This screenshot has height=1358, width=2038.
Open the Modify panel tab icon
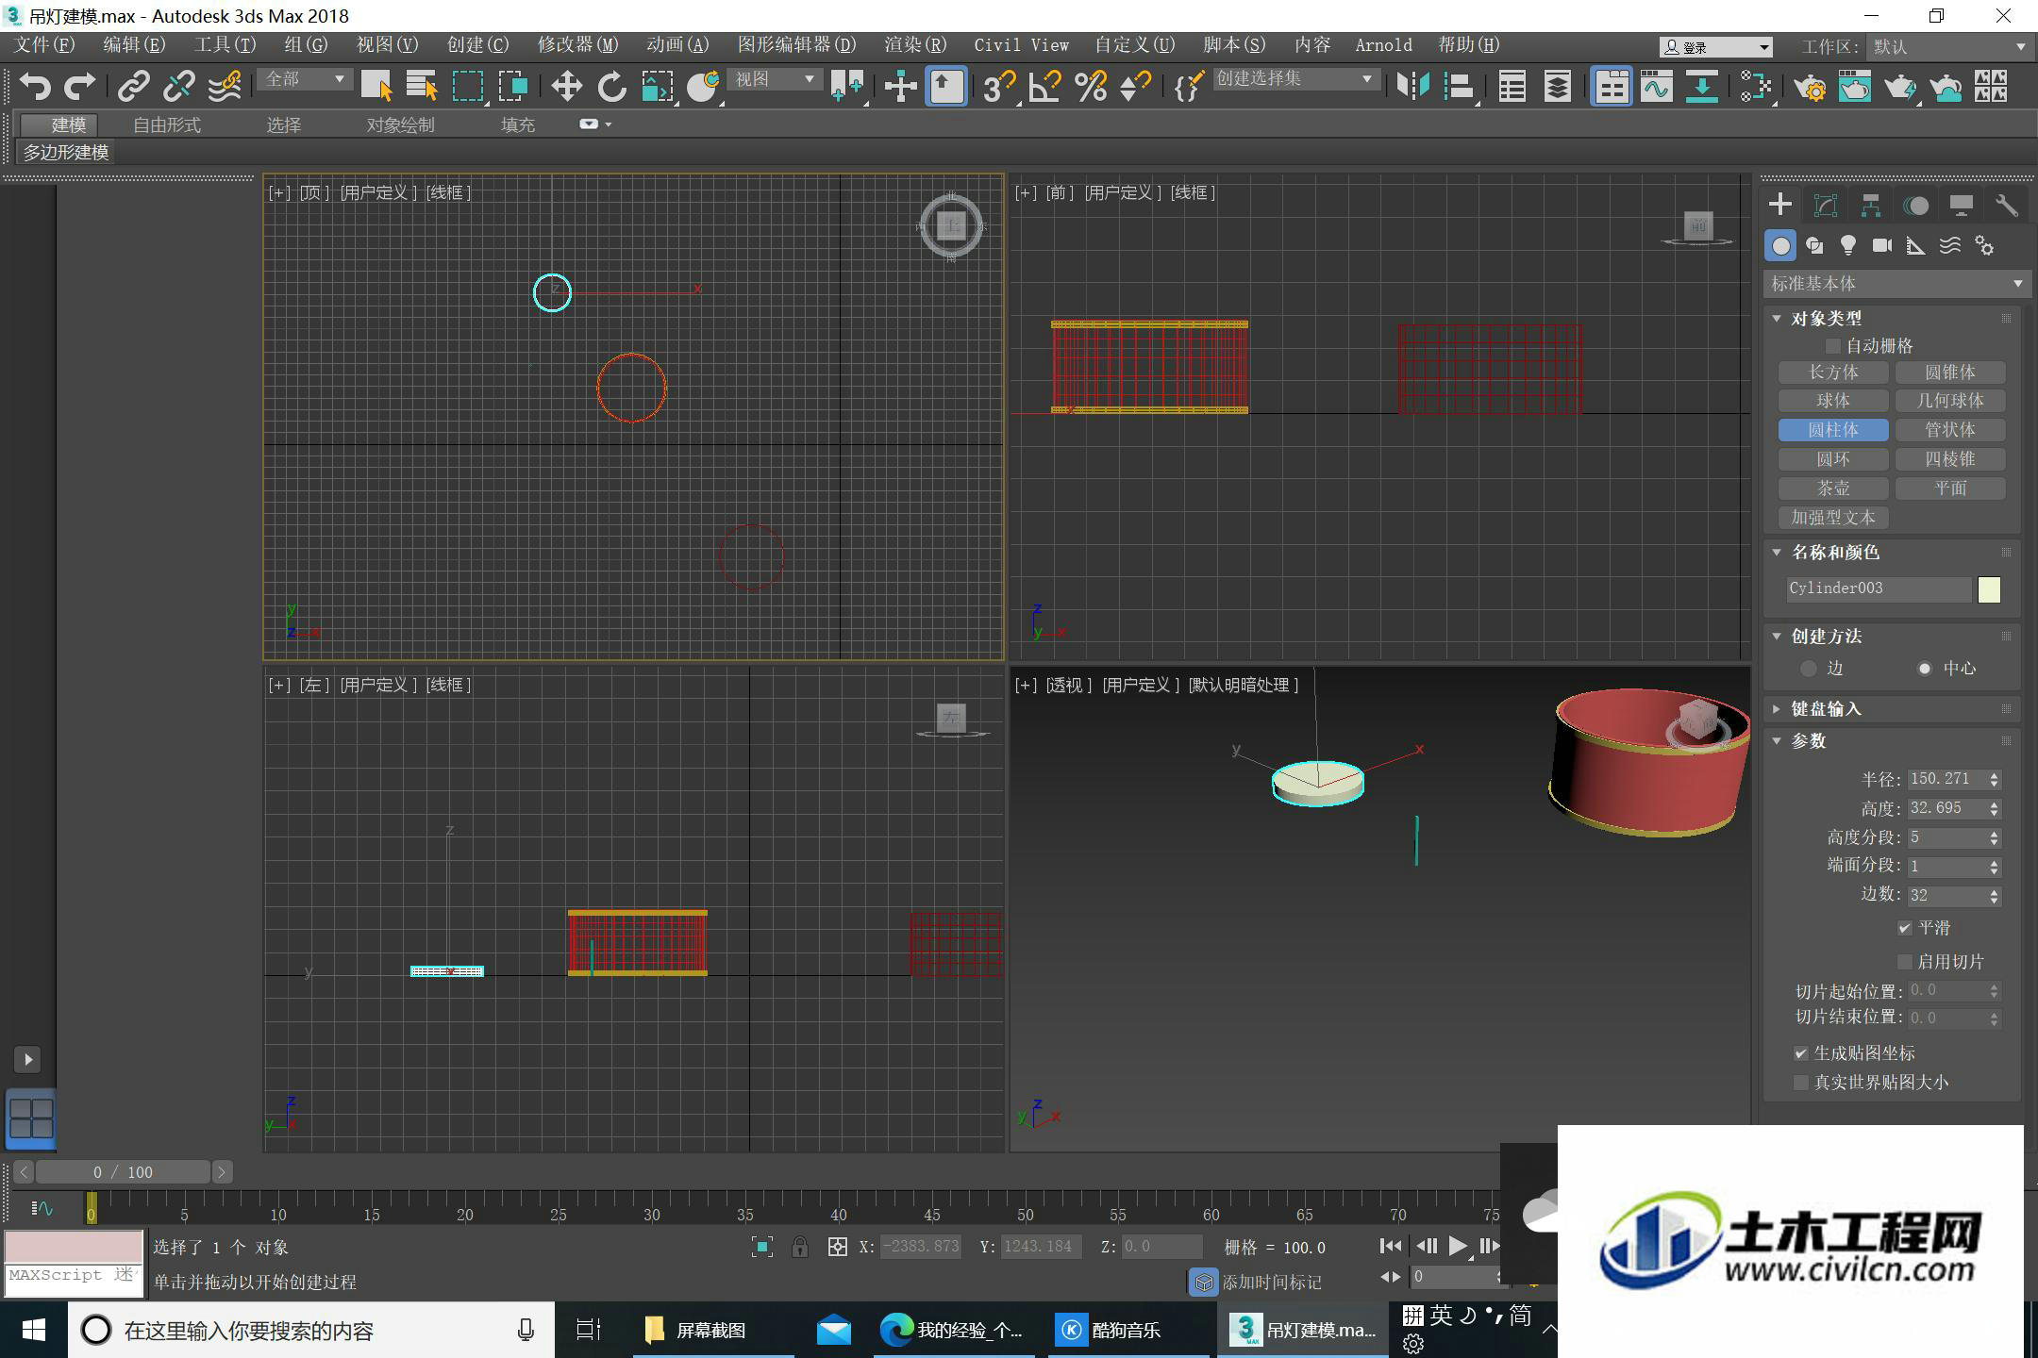coord(1826,206)
